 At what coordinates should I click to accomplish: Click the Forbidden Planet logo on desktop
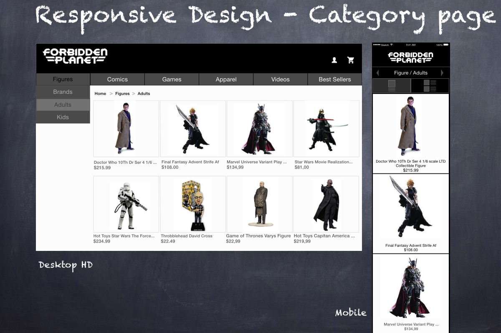pos(75,56)
